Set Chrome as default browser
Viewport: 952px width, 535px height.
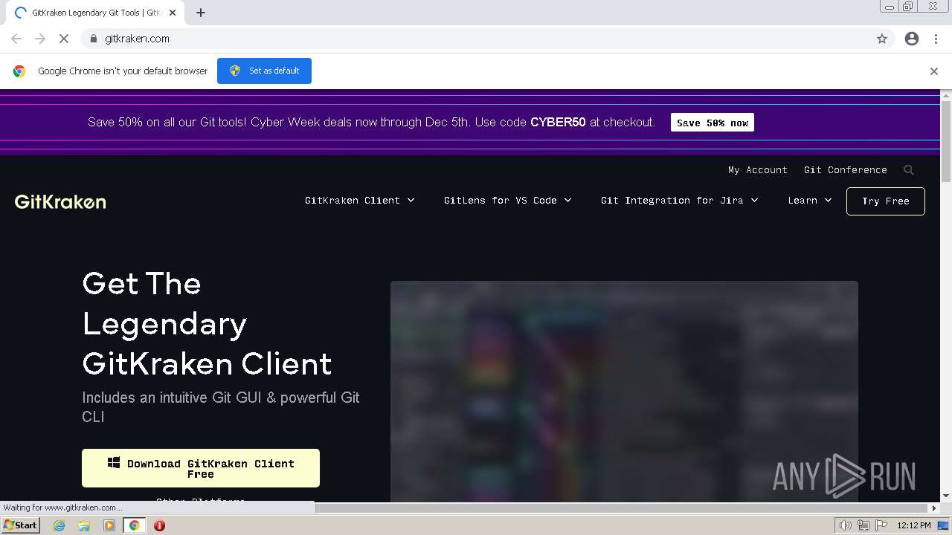(x=264, y=71)
